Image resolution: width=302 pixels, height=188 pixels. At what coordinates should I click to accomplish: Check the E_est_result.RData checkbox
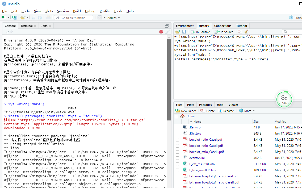pos(177,164)
